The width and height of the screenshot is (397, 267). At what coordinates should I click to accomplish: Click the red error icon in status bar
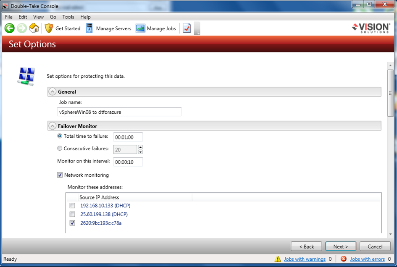pyautogui.click(x=344, y=259)
